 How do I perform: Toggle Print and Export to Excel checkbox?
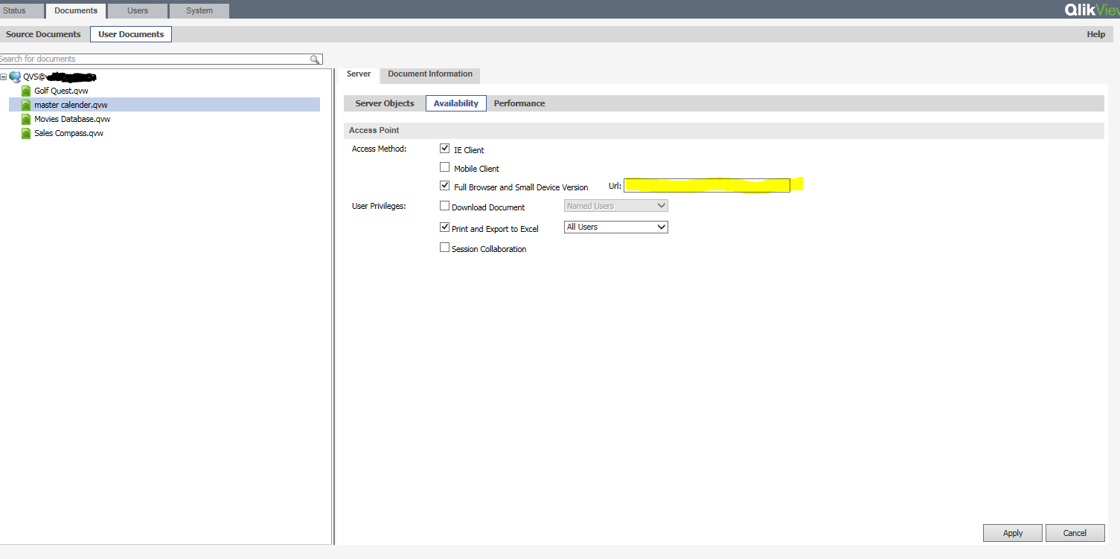(x=445, y=227)
